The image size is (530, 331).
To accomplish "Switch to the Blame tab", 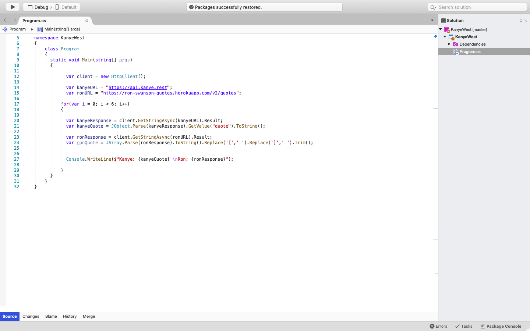I will coord(51,316).
